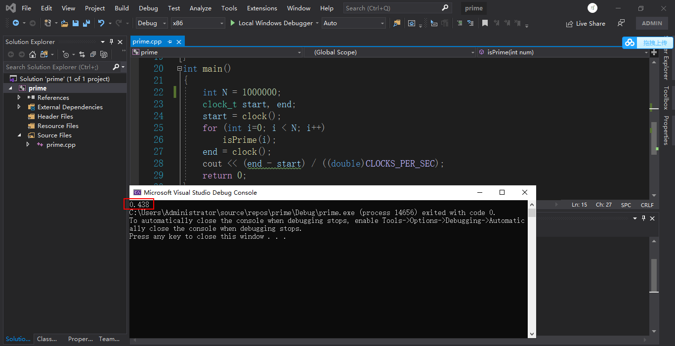Close the Solution Explorer panel
Viewport: 675px width, 346px height.
[x=120, y=42]
